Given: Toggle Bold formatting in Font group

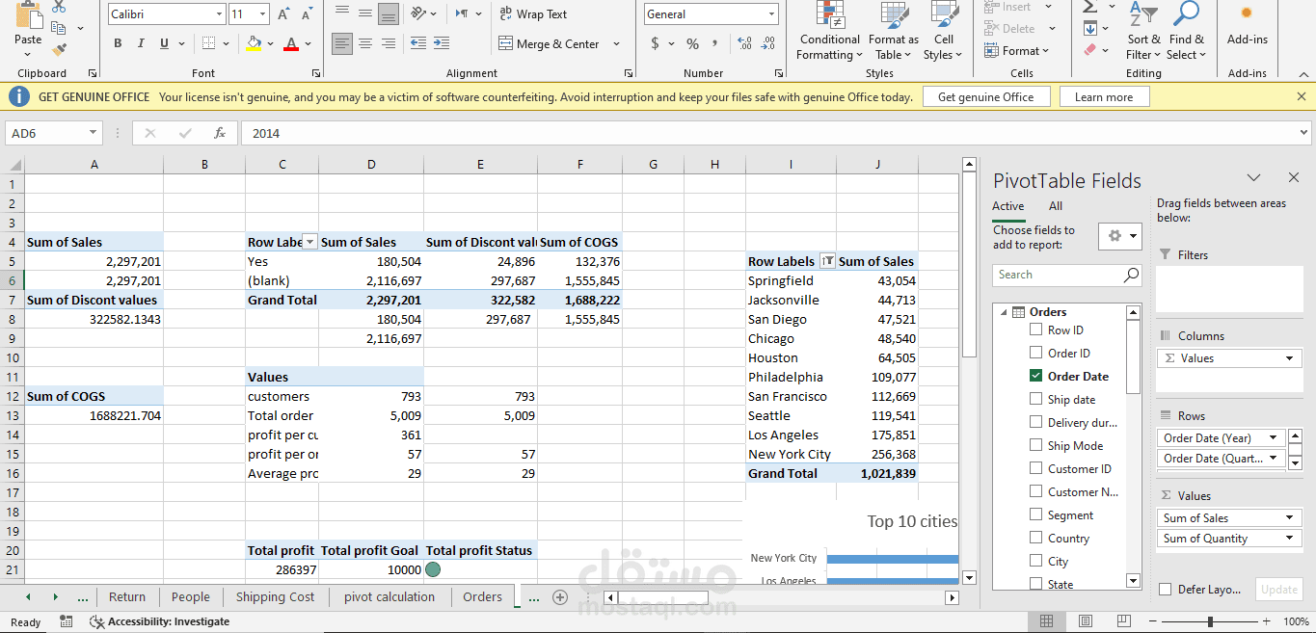Looking at the screenshot, I should 118,43.
